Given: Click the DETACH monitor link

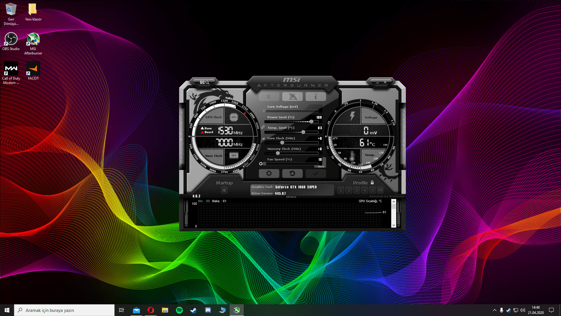Looking at the screenshot, I should (291, 197).
